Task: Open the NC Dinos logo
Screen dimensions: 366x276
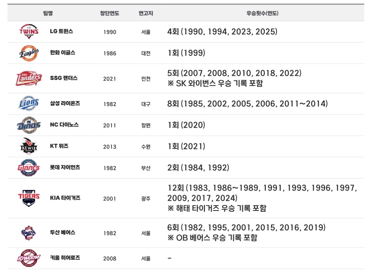Action: 29,125
